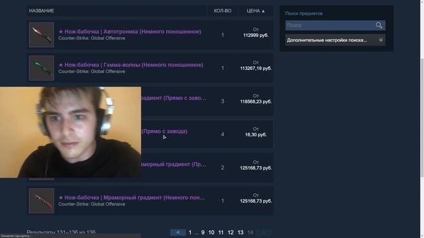Open the мраморный градиент (Пр... link
The image size is (424, 238).
174,165
